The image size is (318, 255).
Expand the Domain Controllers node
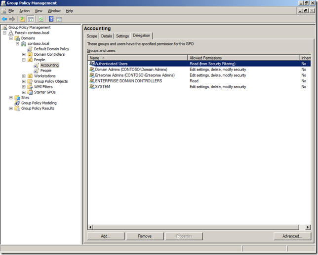(x=24, y=54)
